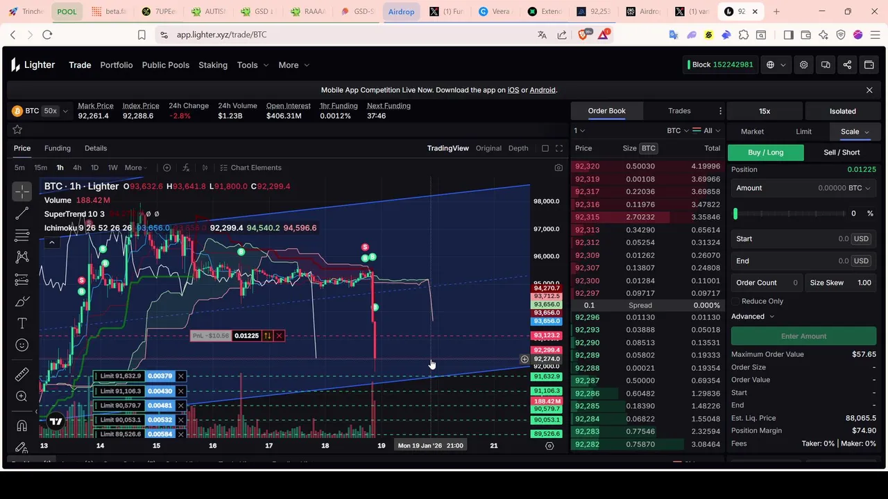The width and height of the screenshot is (888, 499).
Task: Open the forecasting and measurement tools
Action: coord(22,279)
